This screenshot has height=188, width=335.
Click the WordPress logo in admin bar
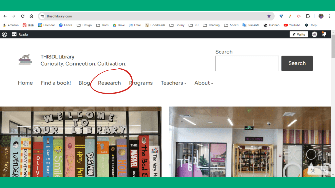(x=4, y=34)
